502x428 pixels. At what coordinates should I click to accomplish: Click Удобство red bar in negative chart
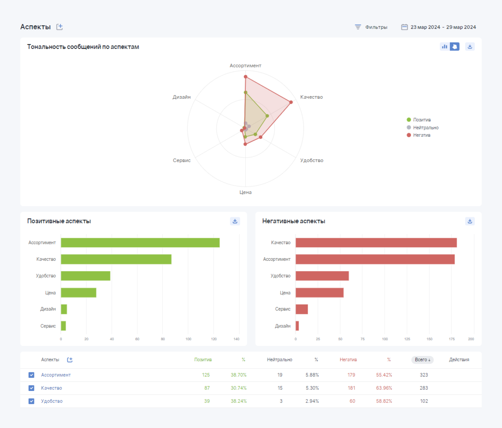coord(322,276)
